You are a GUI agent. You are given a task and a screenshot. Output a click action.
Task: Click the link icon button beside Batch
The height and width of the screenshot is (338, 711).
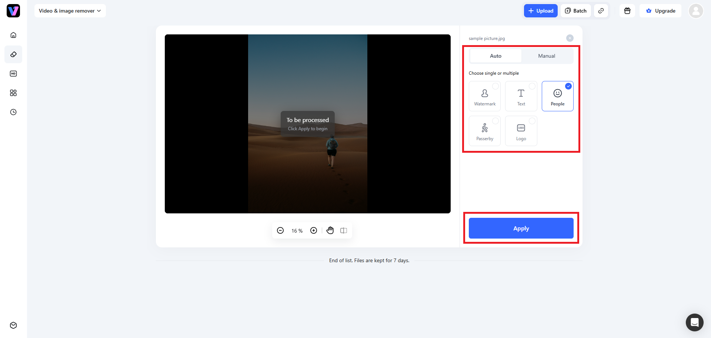(601, 11)
